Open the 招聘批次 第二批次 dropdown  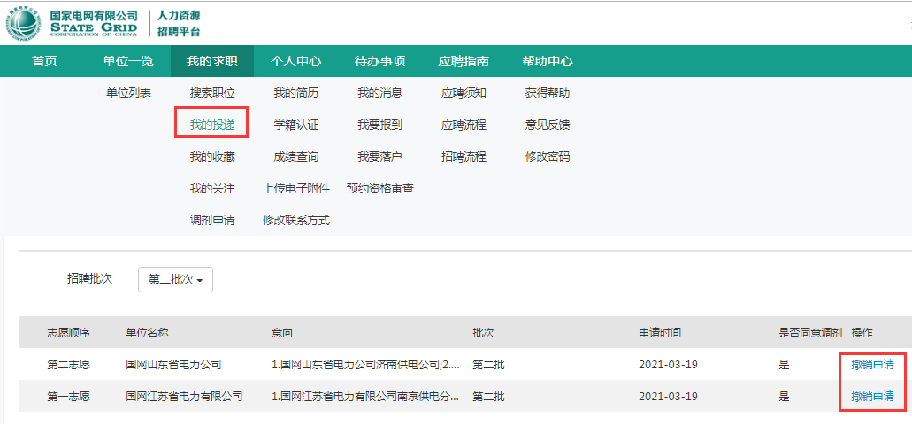click(175, 279)
